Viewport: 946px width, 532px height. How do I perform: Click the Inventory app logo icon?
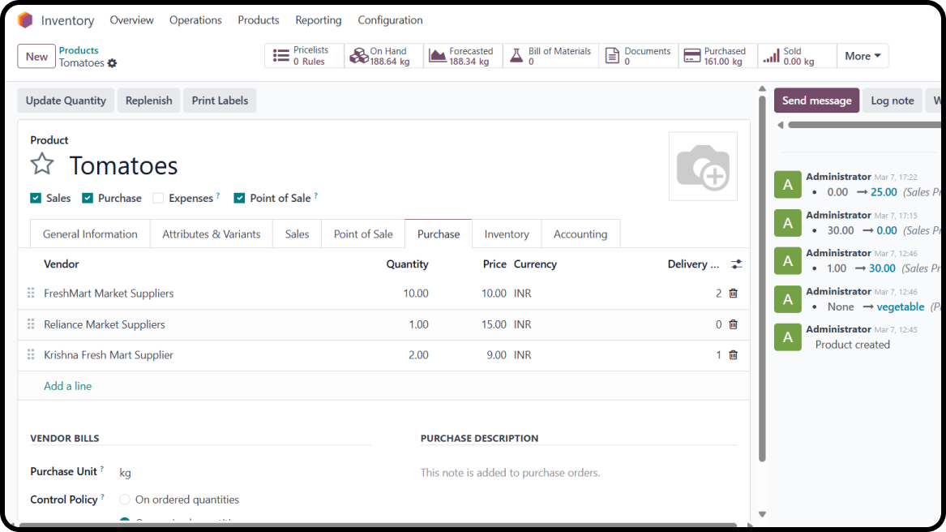pyautogui.click(x=25, y=20)
